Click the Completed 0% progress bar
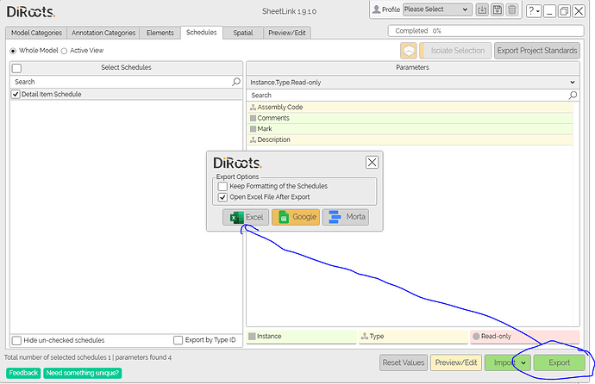595x384 pixels. coord(485,31)
